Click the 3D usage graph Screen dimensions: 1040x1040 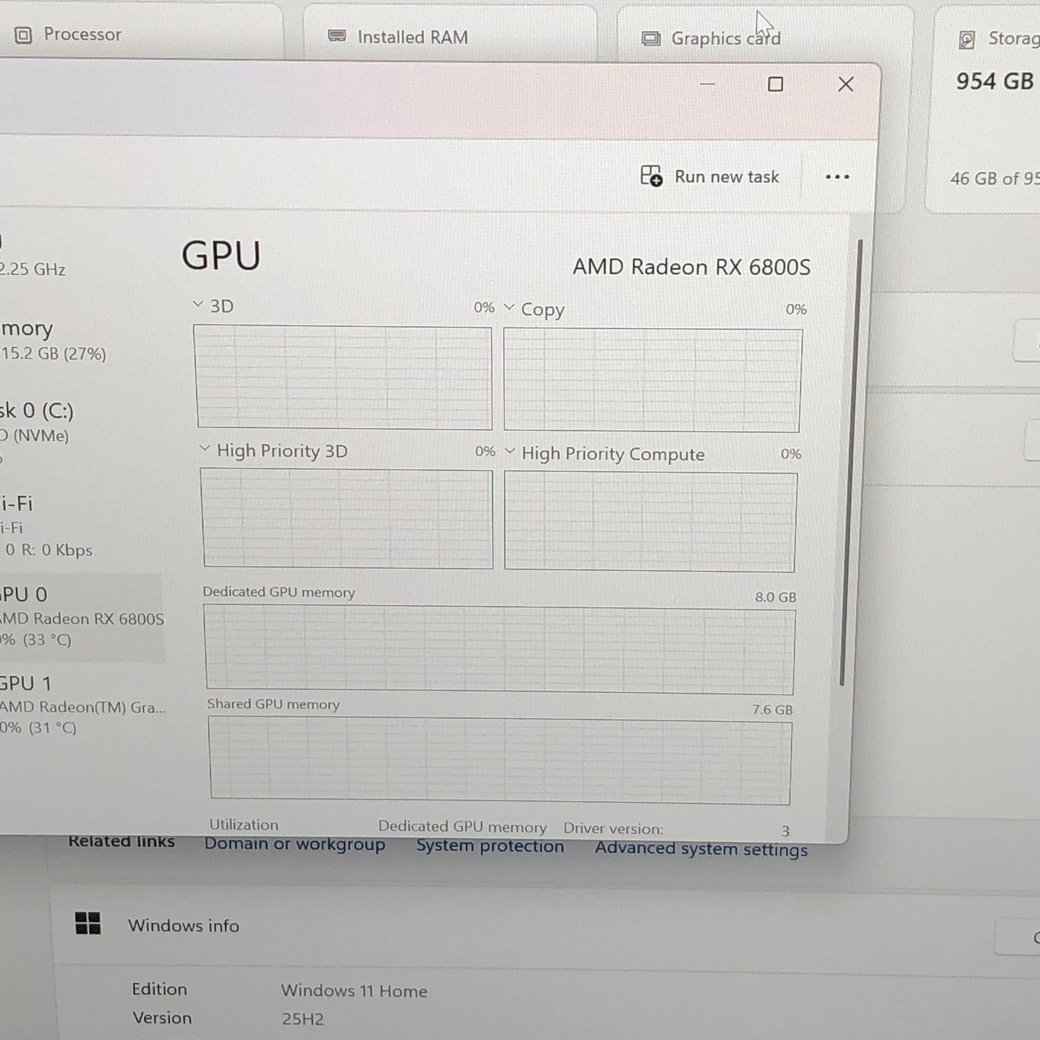tap(343, 378)
